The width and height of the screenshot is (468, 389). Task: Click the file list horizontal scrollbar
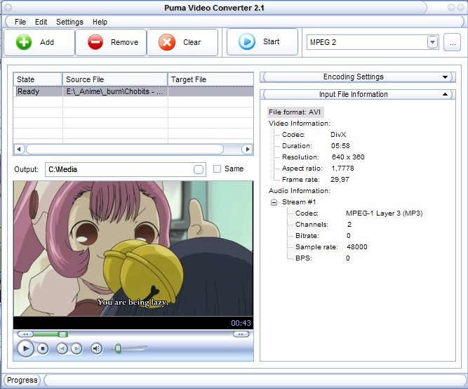[x=125, y=149]
